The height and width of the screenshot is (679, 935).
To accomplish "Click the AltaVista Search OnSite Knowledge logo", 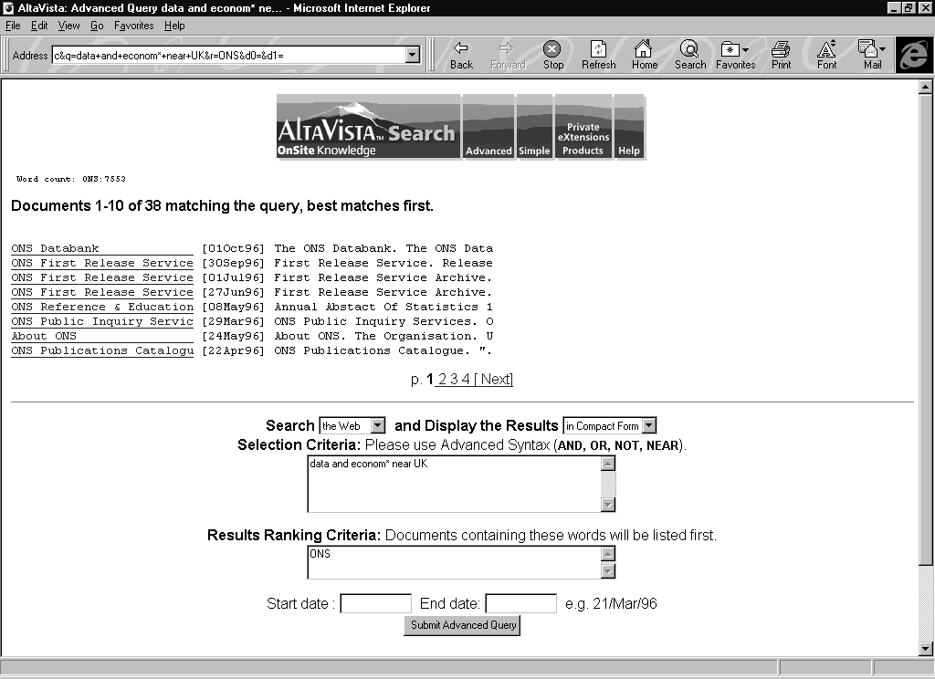I will (368, 126).
